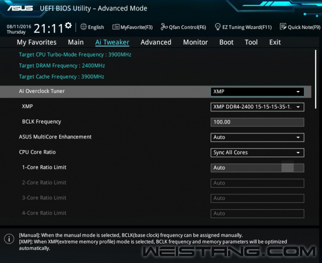Select the XMP setting label
This screenshot has height=263, width=322.
[x=28, y=106]
